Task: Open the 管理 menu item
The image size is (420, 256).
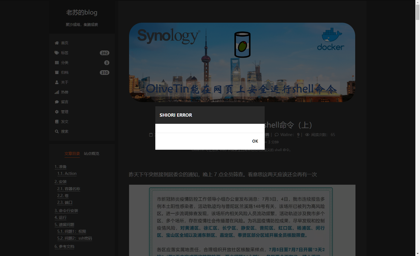Action: coord(82,112)
